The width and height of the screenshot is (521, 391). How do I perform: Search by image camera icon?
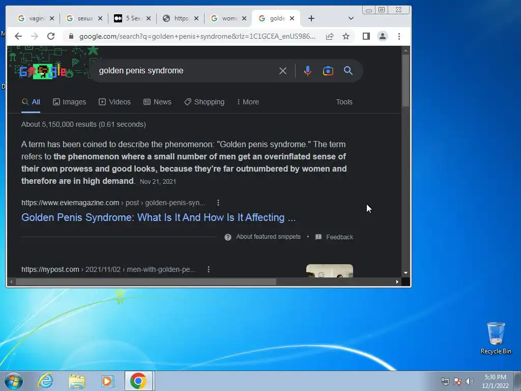(x=328, y=70)
